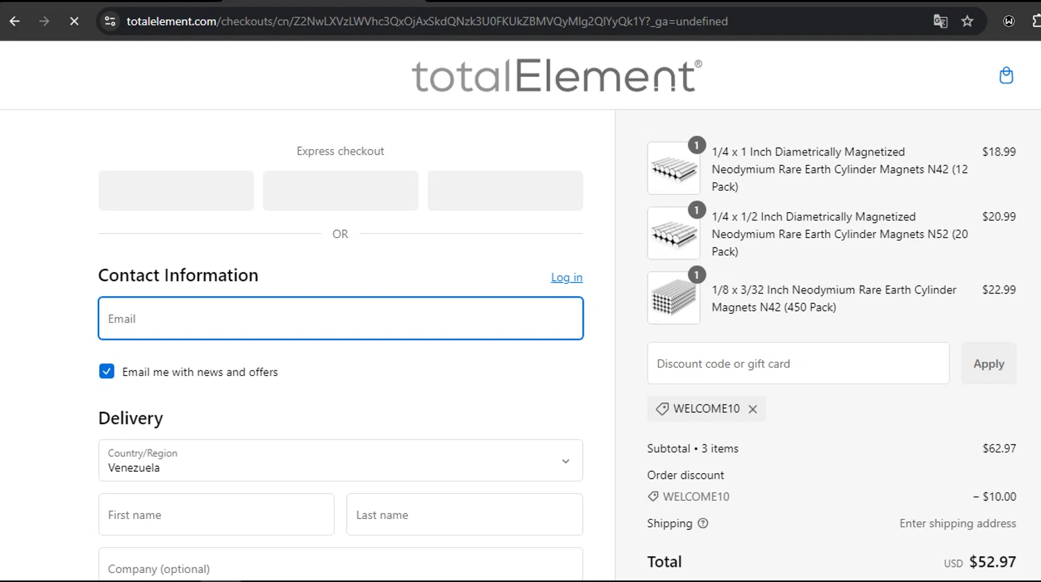Click the browser forward arrow

tap(44, 22)
